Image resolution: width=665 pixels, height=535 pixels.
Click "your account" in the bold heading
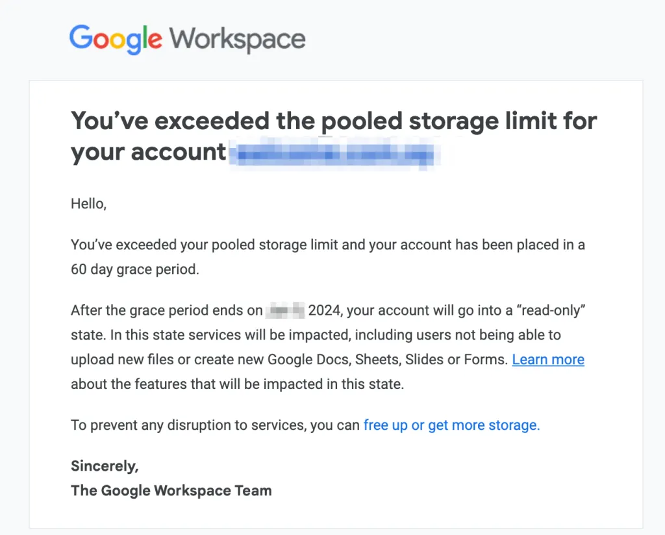[x=148, y=153]
